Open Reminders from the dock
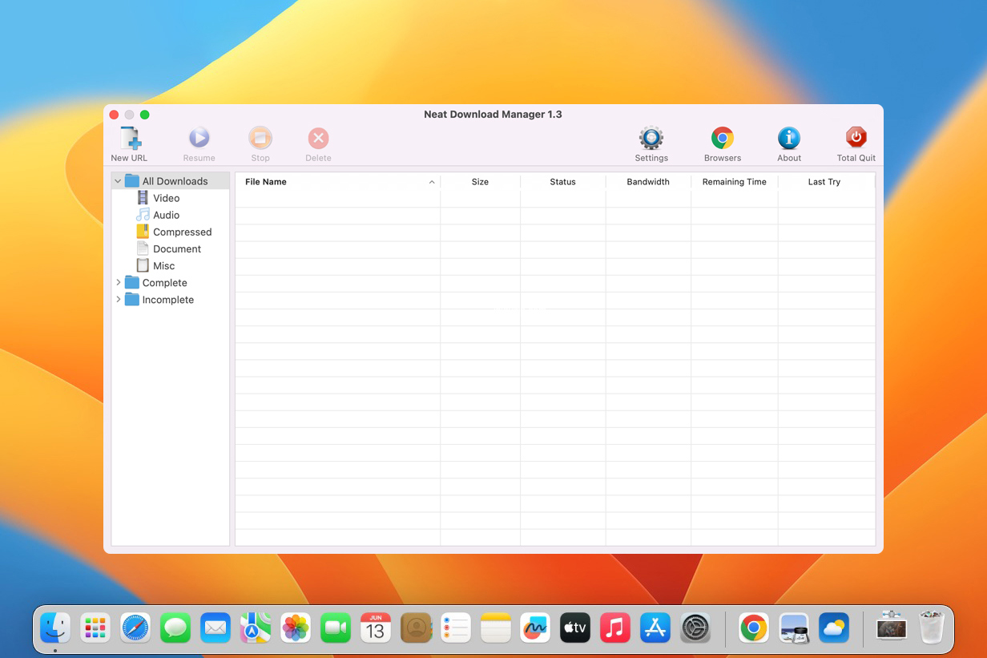987x658 pixels. point(456,628)
